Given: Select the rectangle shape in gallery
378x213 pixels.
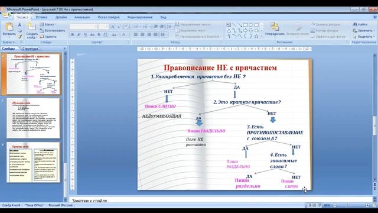Looking at the screenshot, I should (x=246, y=25).
